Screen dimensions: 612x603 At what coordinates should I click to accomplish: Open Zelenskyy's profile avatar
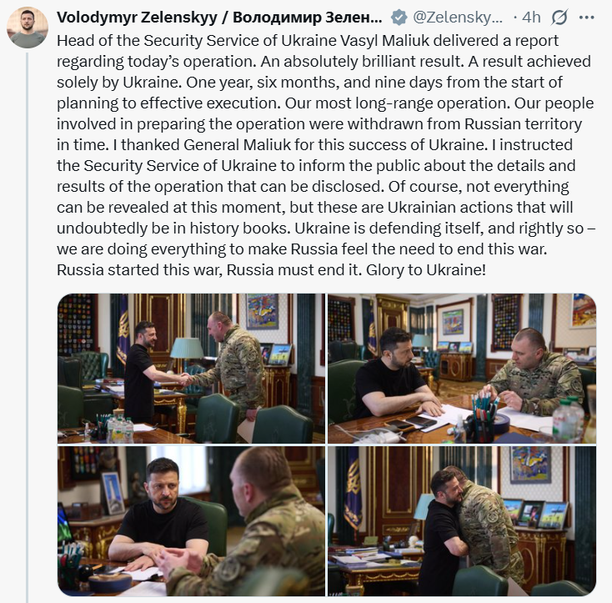28,28
